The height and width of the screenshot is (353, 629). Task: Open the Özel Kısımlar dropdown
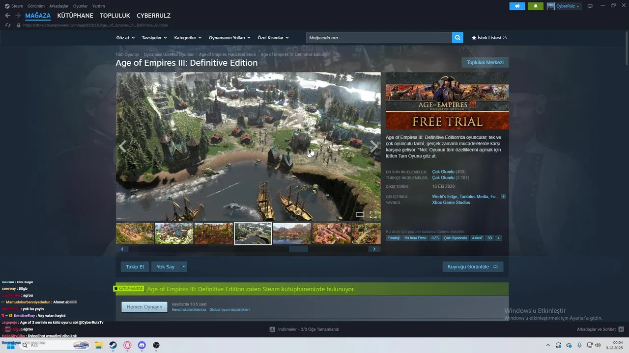pyautogui.click(x=273, y=38)
